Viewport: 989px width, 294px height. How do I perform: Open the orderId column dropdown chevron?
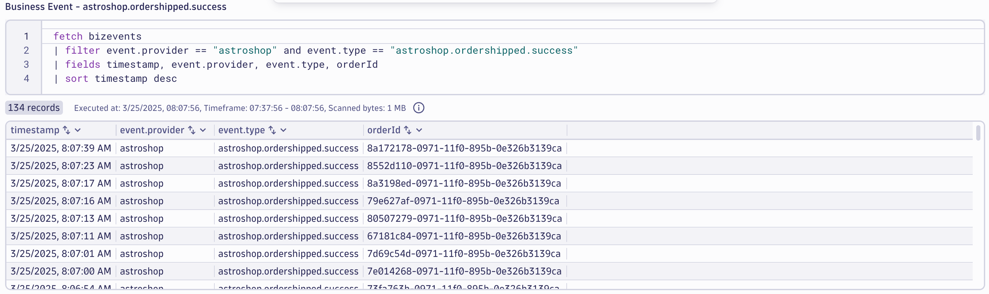419,130
